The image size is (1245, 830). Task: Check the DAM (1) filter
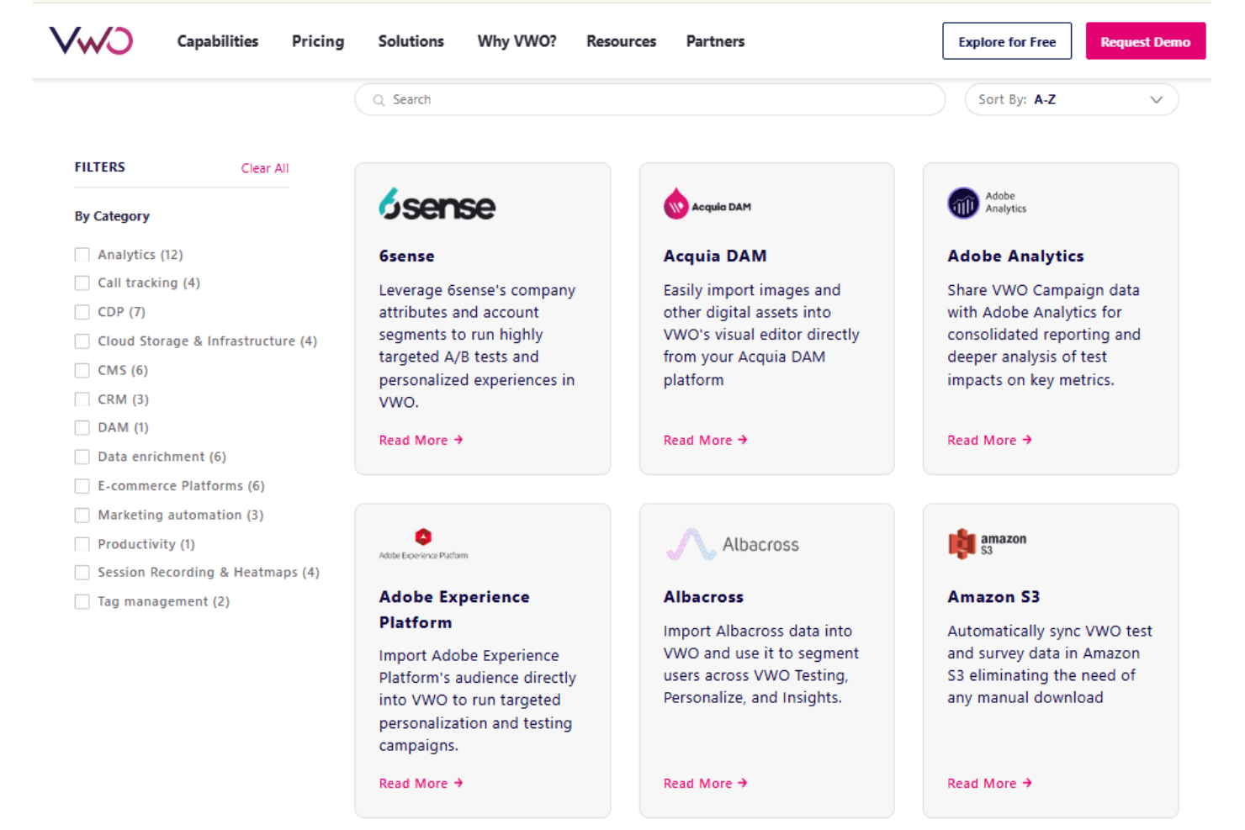[x=82, y=428]
